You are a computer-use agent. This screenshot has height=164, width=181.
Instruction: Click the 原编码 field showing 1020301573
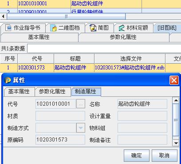60,140
